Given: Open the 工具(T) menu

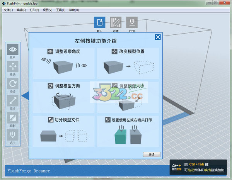Looking at the screenshot, I should (61, 10).
